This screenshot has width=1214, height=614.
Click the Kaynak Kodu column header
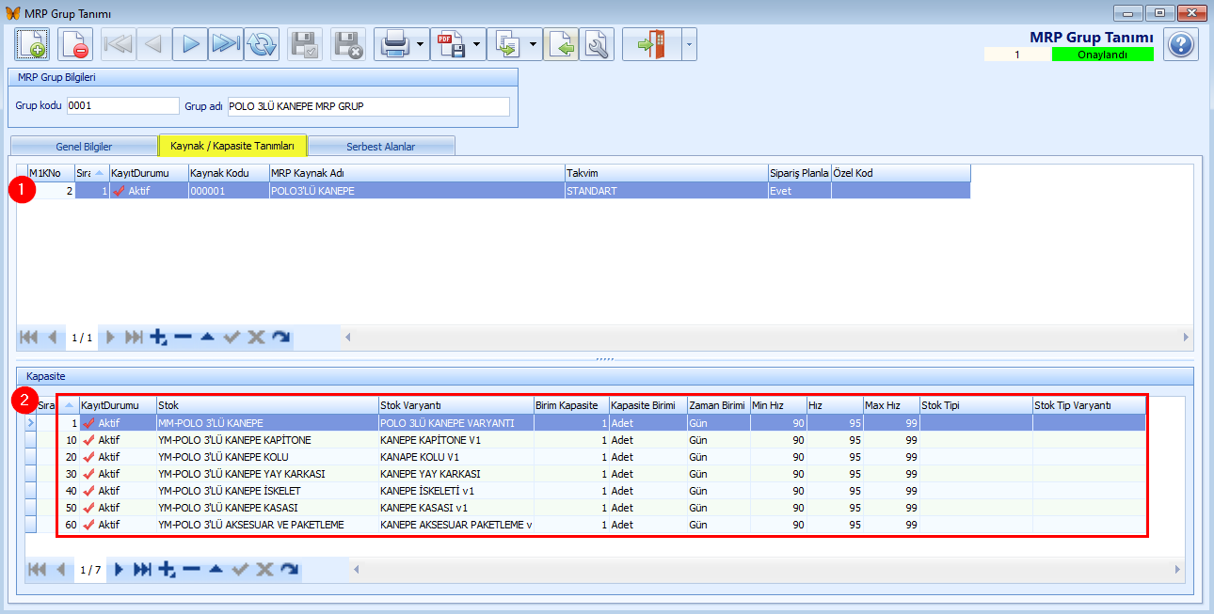point(227,173)
